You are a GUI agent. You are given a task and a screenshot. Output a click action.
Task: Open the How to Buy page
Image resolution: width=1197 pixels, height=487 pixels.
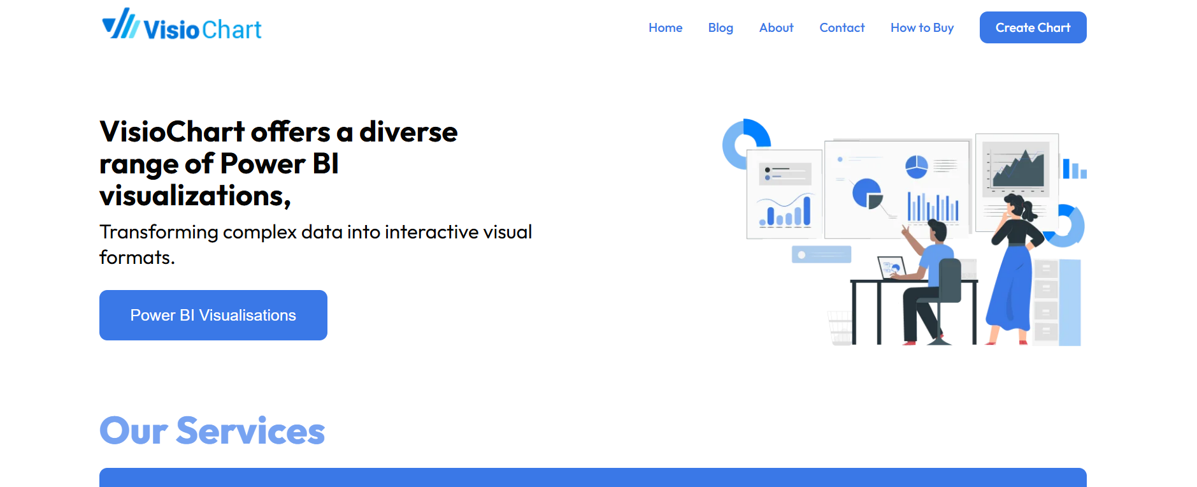[922, 27]
